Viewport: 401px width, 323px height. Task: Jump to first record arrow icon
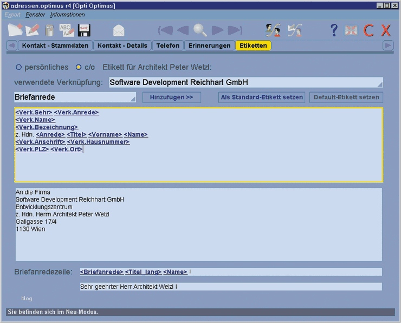click(x=165, y=30)
